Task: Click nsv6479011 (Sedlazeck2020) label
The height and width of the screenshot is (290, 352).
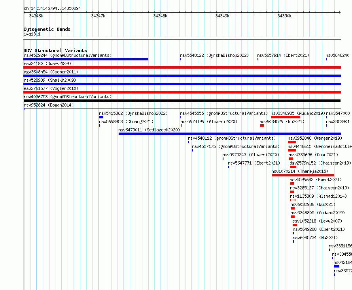Action: [149, 130]
